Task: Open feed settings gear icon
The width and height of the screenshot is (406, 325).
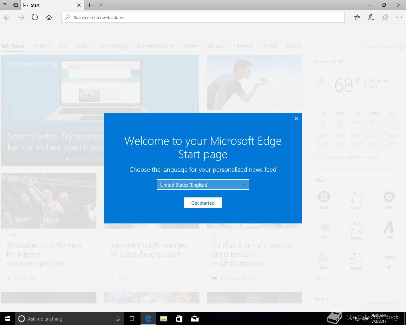Action: (402, 47)
